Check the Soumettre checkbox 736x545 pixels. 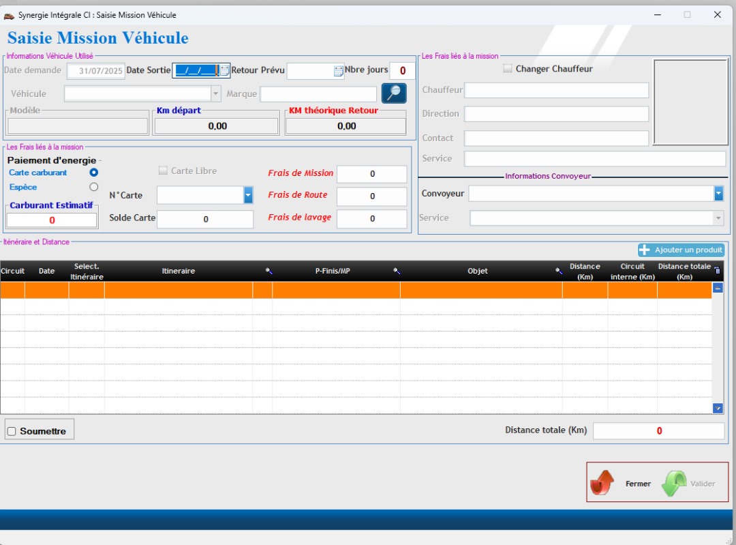(12, 431)
